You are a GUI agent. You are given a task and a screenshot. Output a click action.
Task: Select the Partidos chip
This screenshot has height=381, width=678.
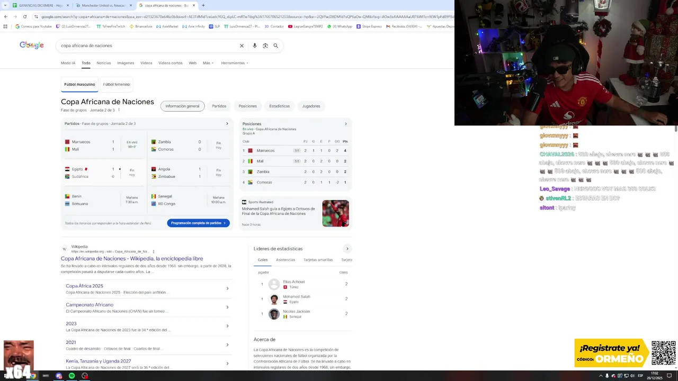[x=219, y=106]
